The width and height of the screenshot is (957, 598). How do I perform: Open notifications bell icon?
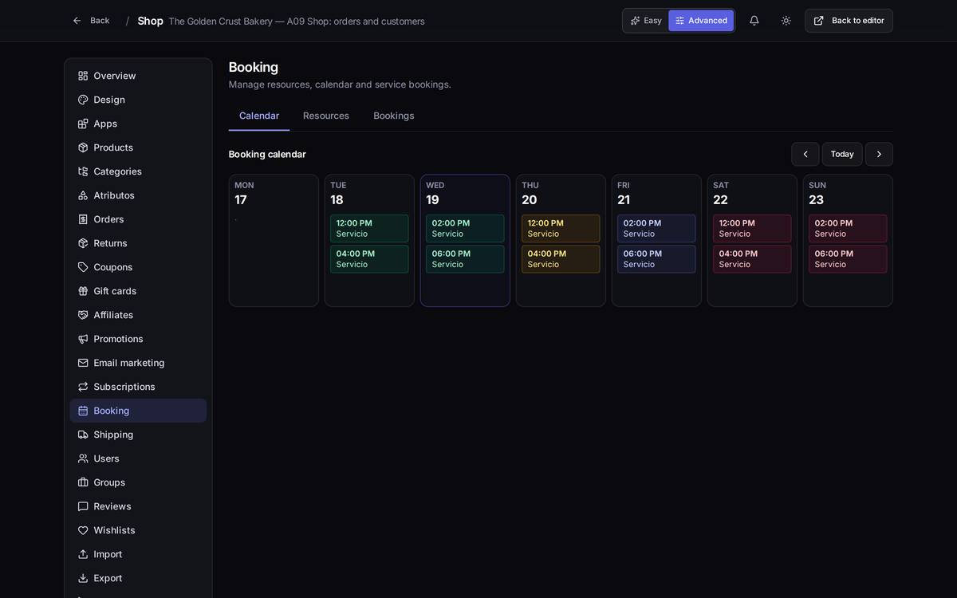tap(754, 21)
